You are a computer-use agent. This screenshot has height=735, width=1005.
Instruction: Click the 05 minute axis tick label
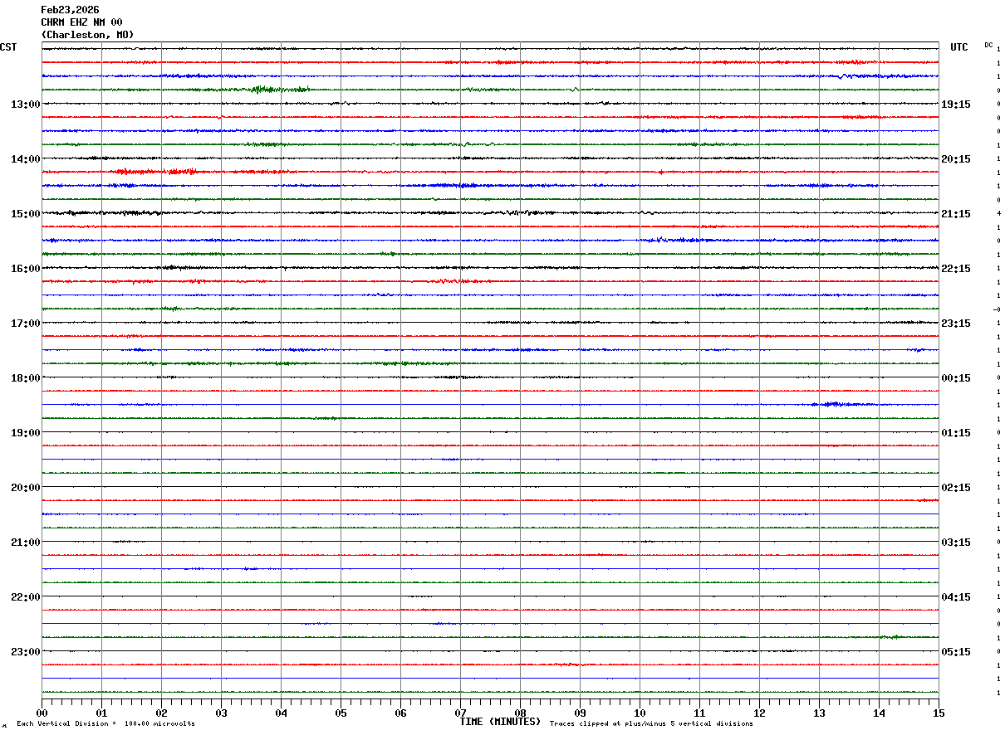click(341, 713)
